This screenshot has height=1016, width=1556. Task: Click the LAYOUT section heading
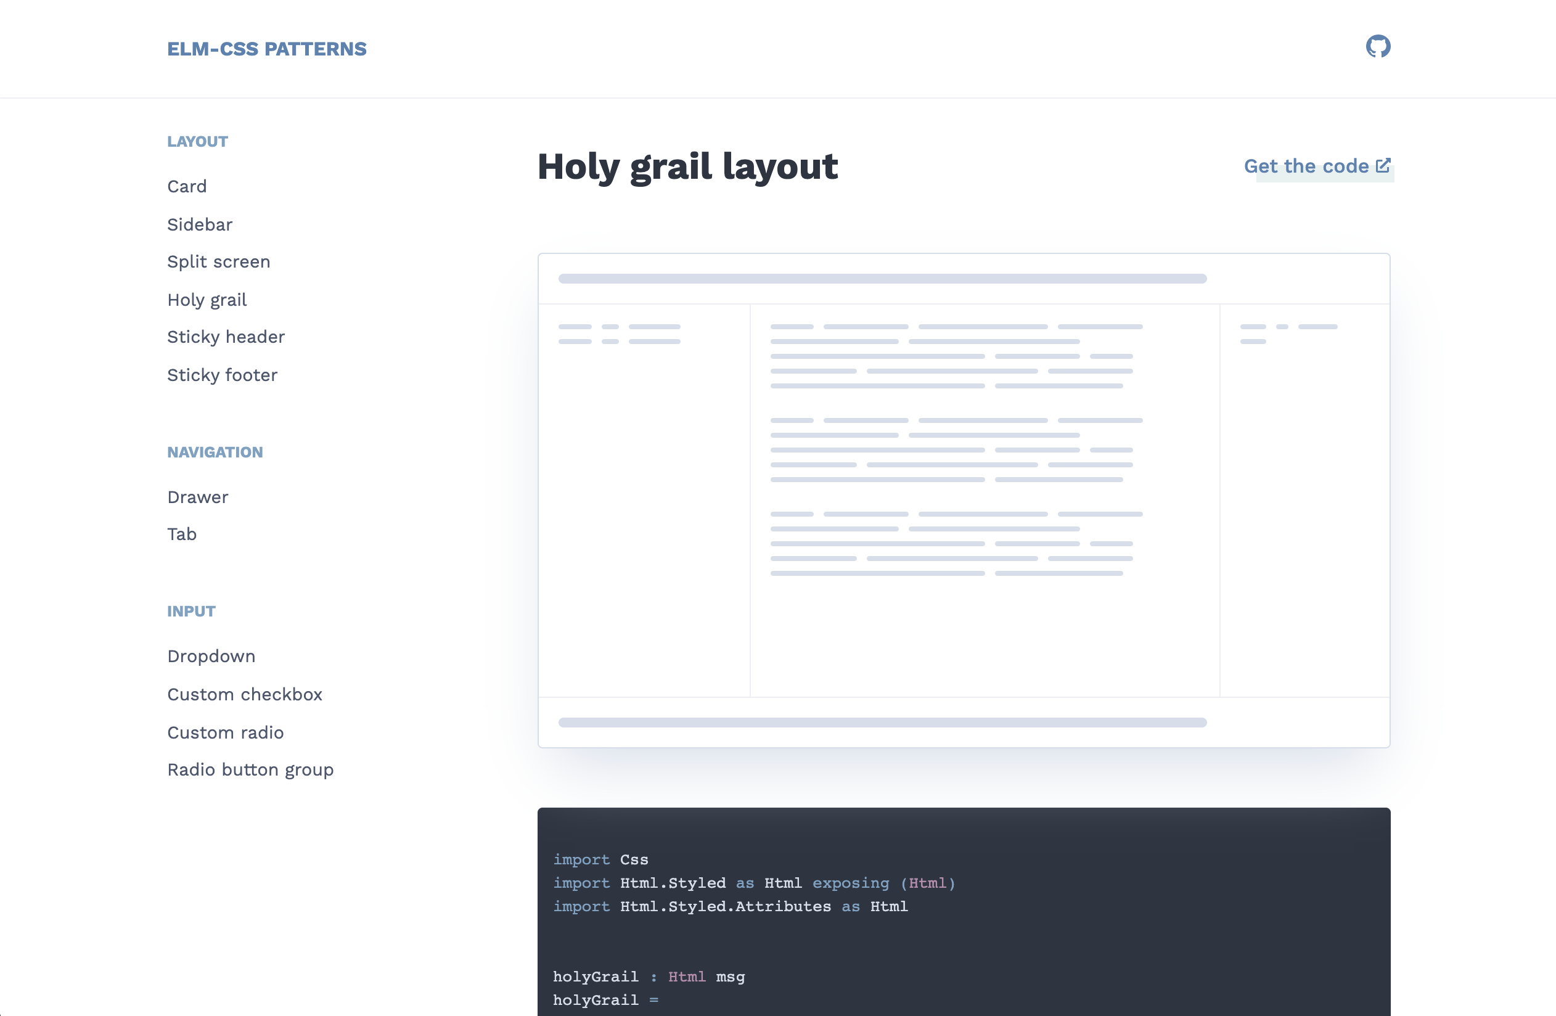click(197, 141)
